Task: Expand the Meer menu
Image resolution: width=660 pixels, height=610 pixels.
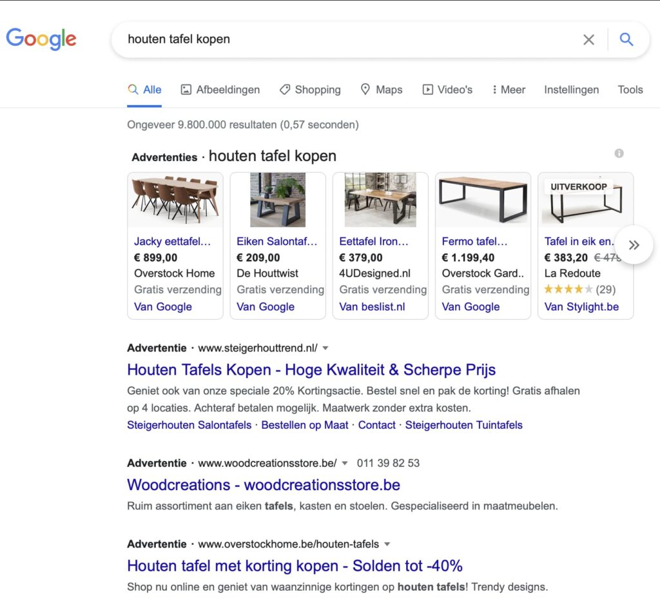Action: [509, 90]
